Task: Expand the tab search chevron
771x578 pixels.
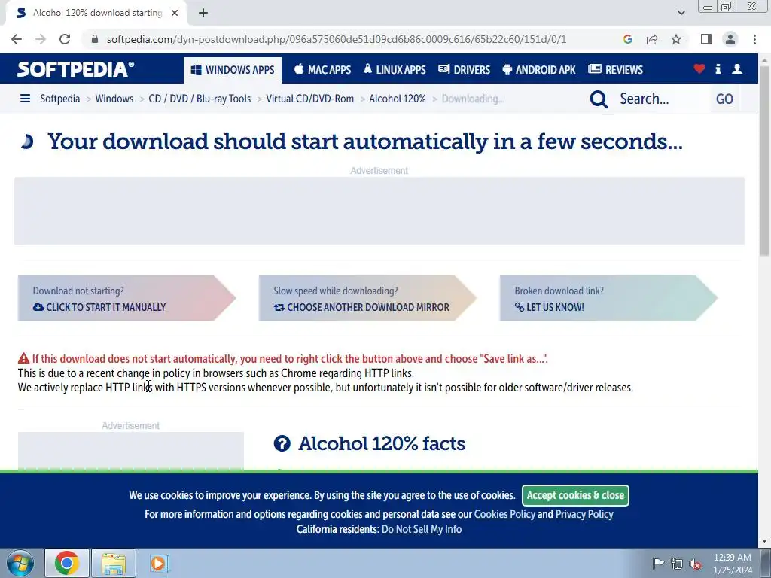Action: click(x=681, y=13)
